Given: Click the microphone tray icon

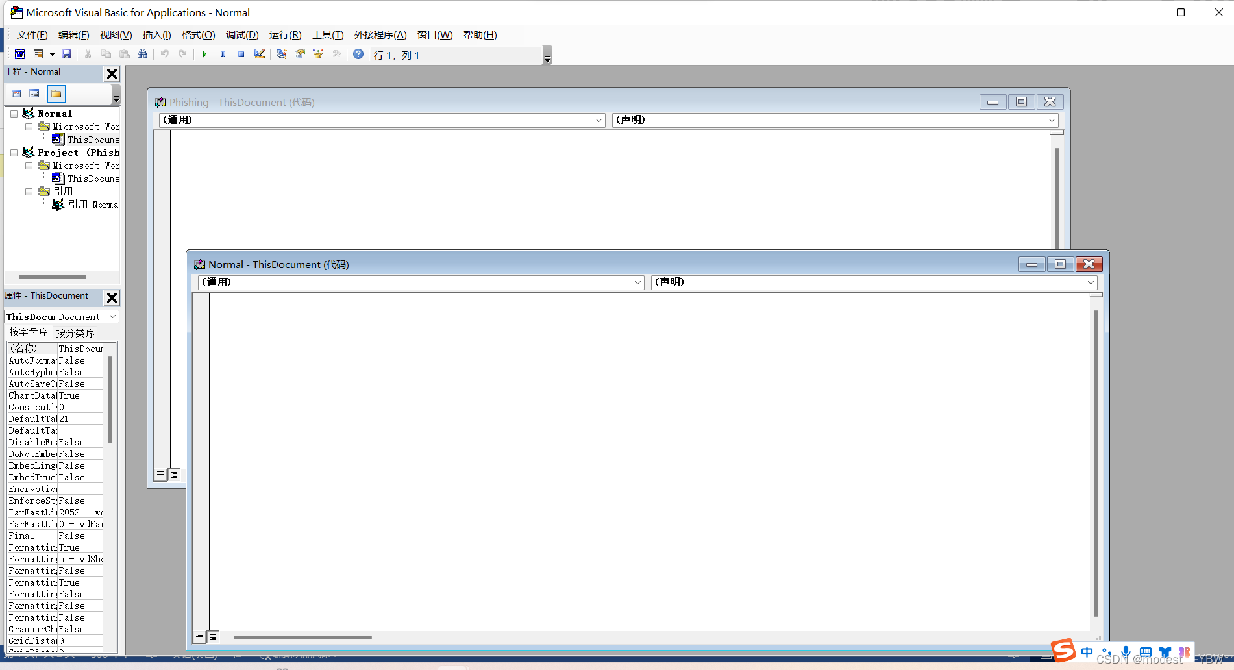Looking at the screenshot, I should coord(1126,652).
